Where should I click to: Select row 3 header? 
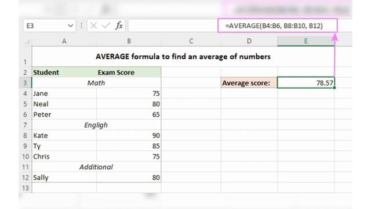(25, 83)
